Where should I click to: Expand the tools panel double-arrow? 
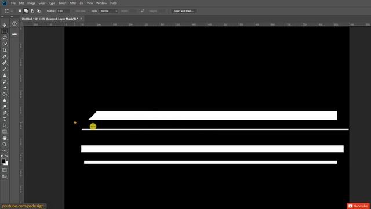pos(2,17)
